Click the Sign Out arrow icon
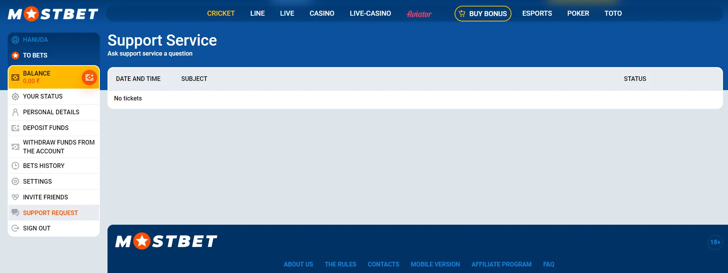Screen dimensions: 728x273 [x=15, y=228]
